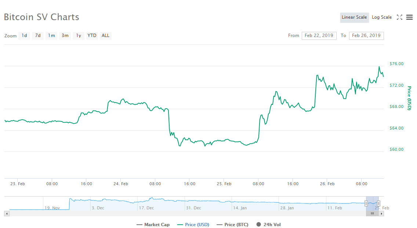Image resolution: width=417 pixels, height=228 pixels.
Task: Click the 24. Feb axis label
Action: coord(121,184)
